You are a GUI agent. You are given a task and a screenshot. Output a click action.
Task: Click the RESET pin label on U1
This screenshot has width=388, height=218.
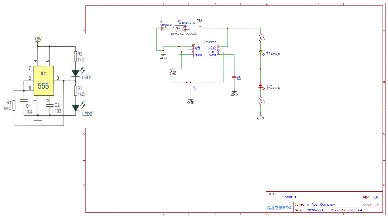198,55
